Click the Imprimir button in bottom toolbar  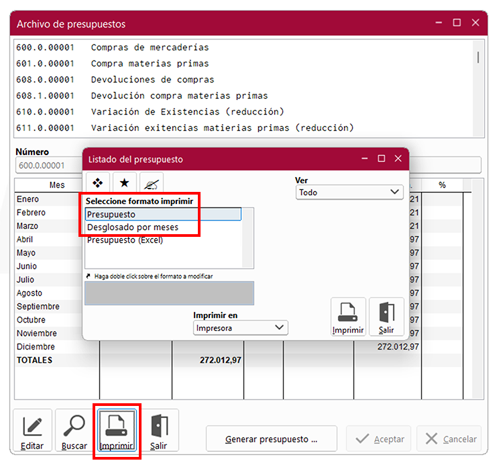click(x=117, y=431)
